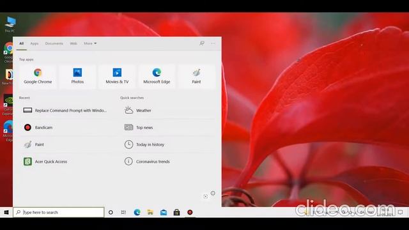Select the GeForce Experience desktop shortcut

8,105
